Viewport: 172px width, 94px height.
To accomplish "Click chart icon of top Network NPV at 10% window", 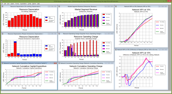I will 116,6.
